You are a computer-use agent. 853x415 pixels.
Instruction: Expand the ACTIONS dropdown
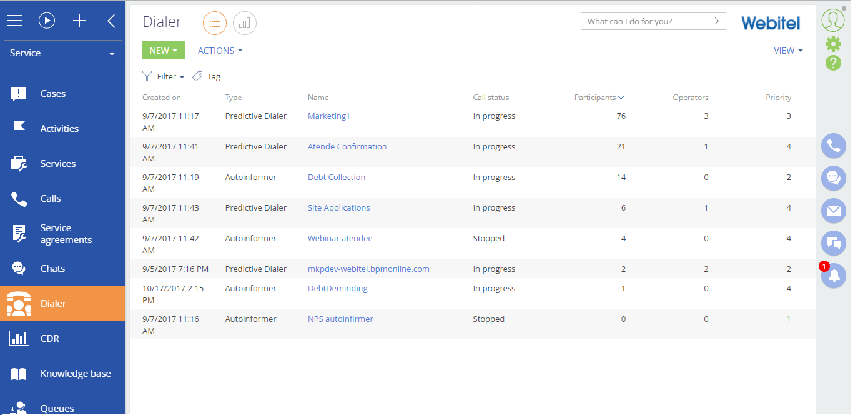tap(219, 50)
